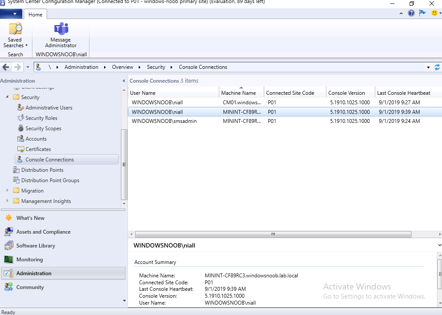
Task: Click the horizontal scrollbar of the list
Action: click(273, 234)
